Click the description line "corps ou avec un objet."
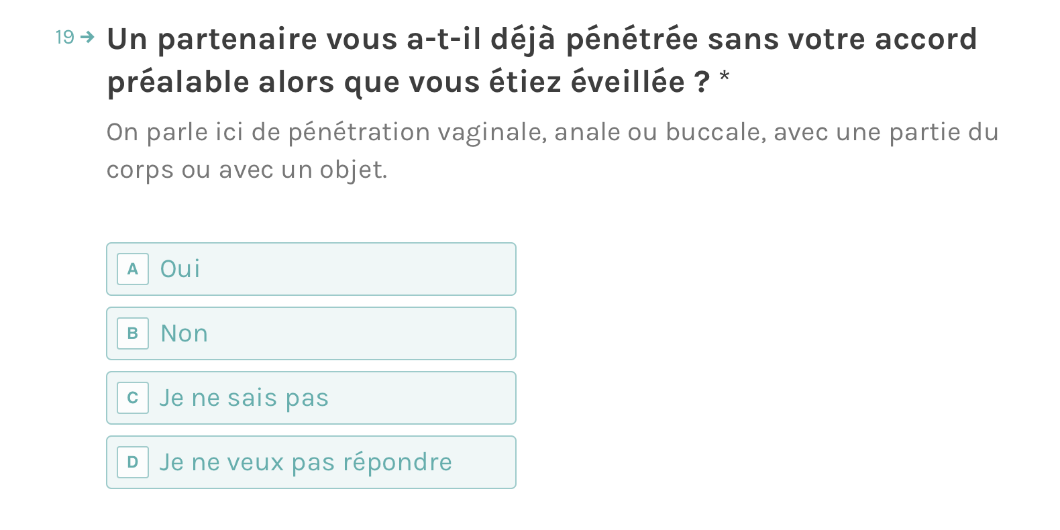Viewport: 1060px width, 530px height. [247, 170]
